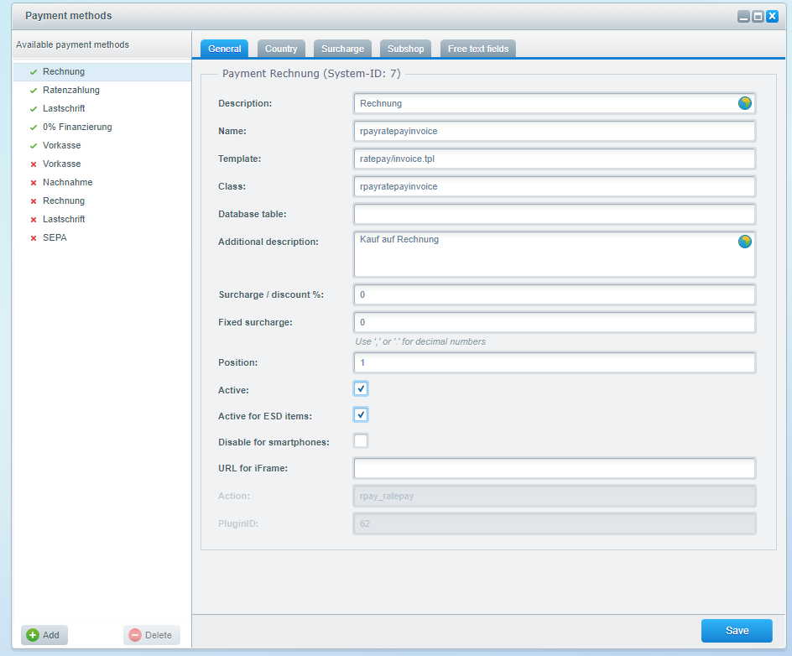Toggle Active for ESD items checkbox
This screenshot has width=792, height=656.
[361, 414]
